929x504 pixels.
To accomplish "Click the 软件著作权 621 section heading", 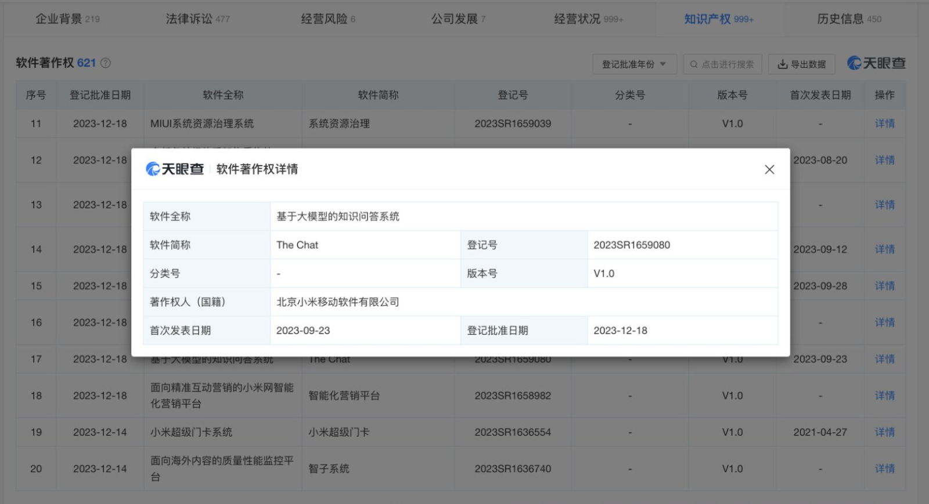I will pyautogui.click(x=56, y=63).
